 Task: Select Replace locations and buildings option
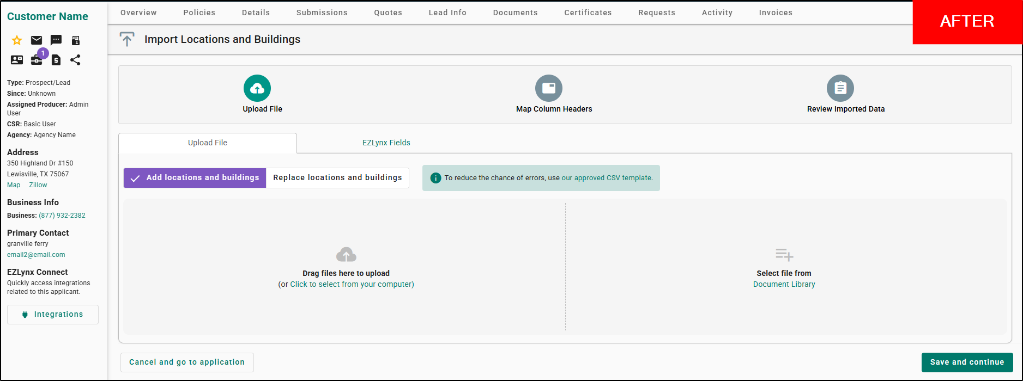[x=337, y=178]
